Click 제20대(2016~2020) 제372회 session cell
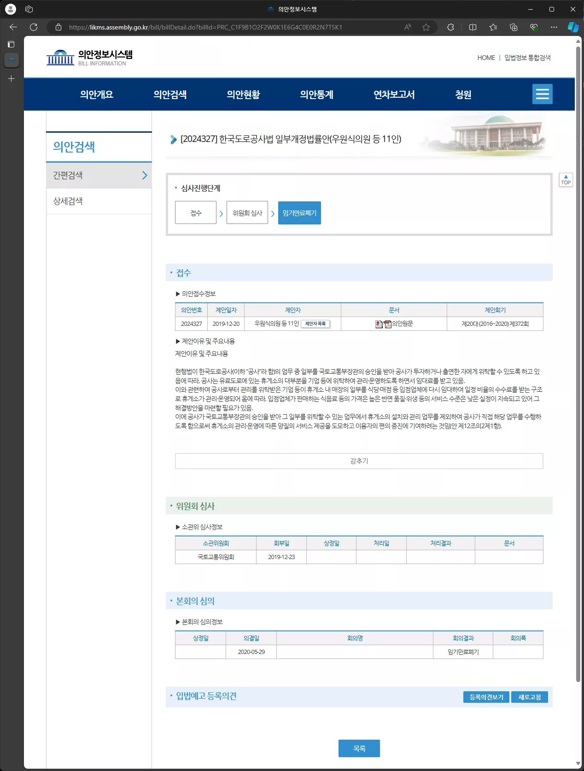 [x=495, y=324]
